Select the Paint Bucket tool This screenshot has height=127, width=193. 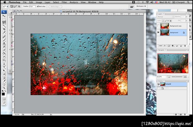pyautogui.click(x=4, y=53)
